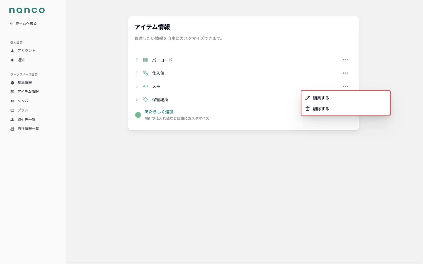This screenshot has width=423, height=264.
Task: Select the 保管場所 item label
Action: (x=160, y=100)
